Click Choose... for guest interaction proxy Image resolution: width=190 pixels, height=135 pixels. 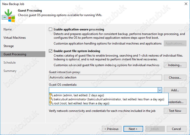[175, 77]
